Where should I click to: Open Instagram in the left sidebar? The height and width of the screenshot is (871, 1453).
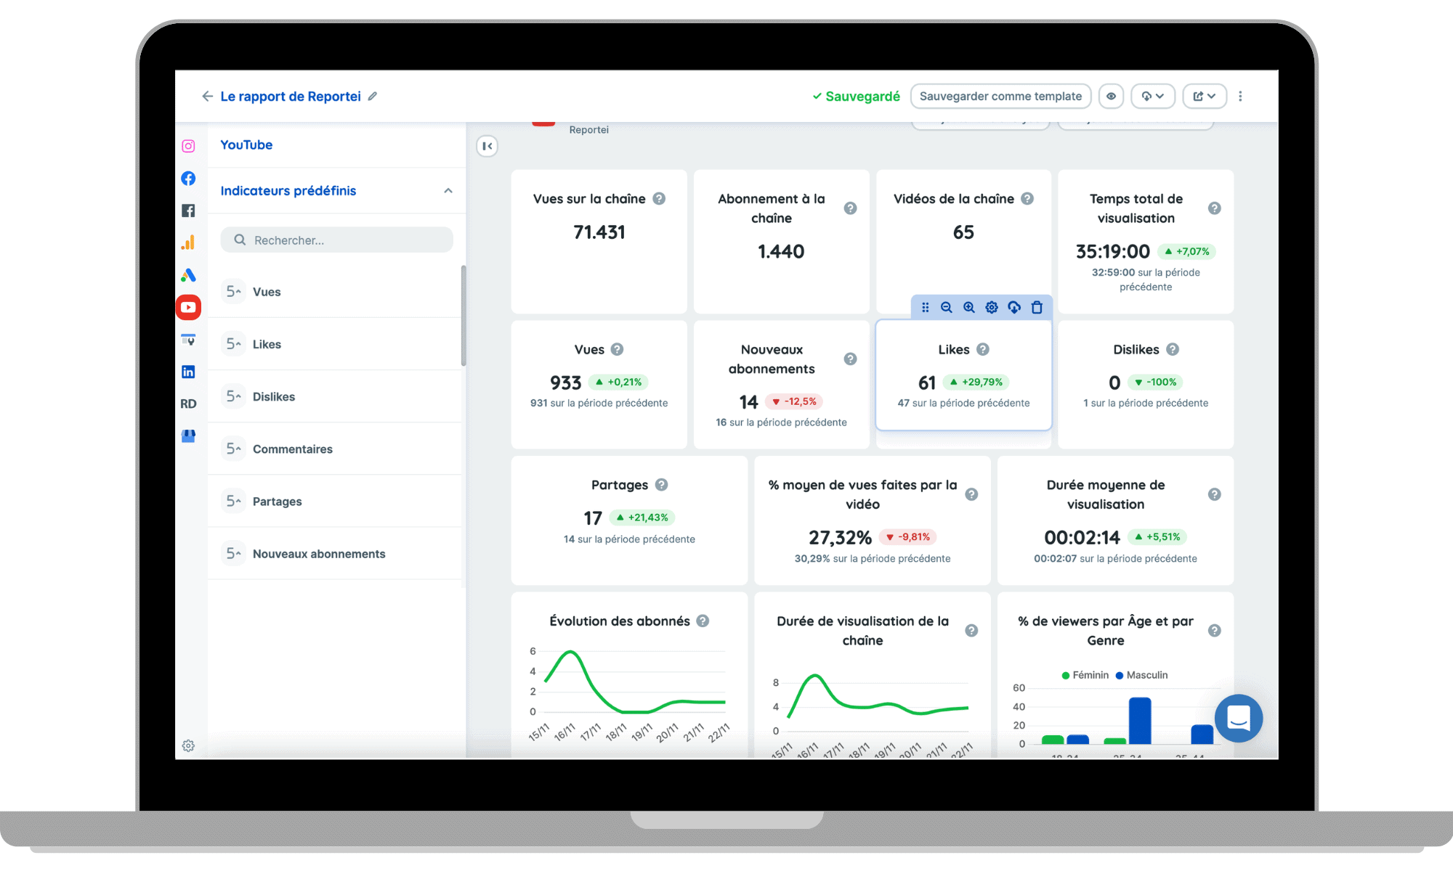(188, 146)
